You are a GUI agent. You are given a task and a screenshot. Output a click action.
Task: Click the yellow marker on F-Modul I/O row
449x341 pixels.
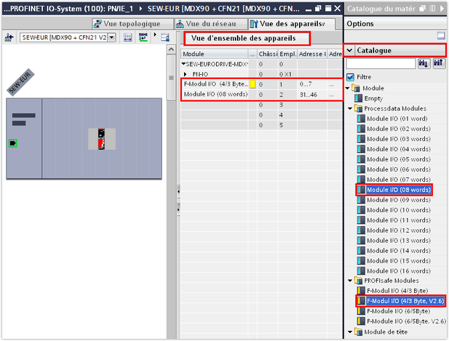[252, 84]
